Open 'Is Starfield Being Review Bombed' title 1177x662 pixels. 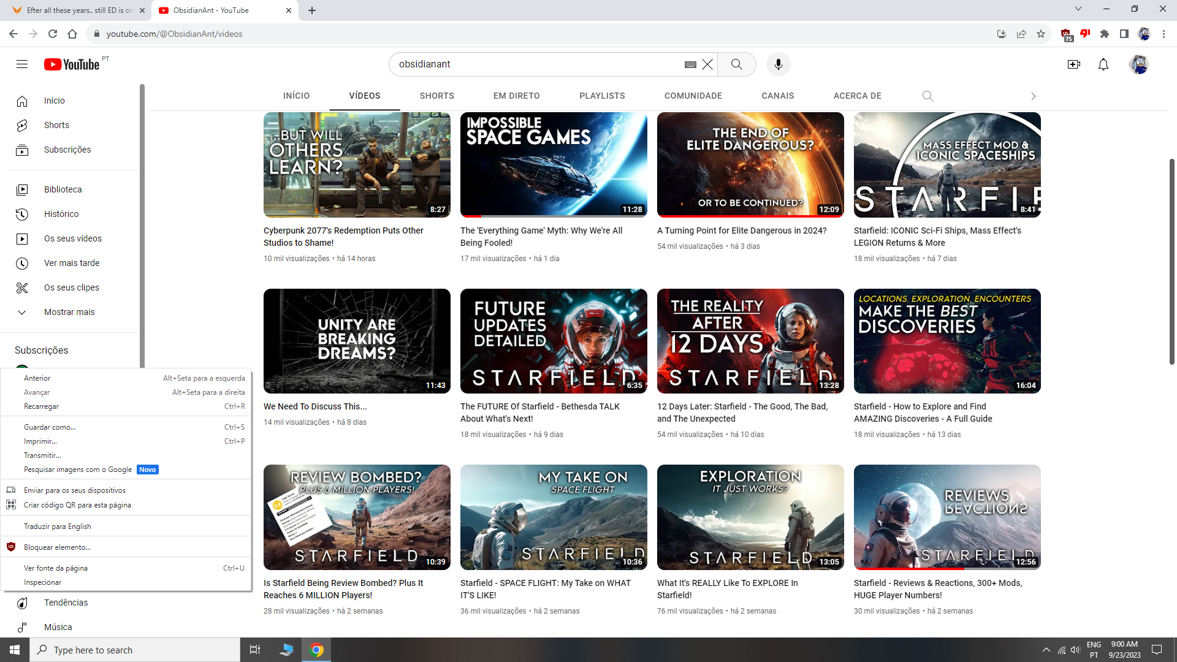coord(343,589)
